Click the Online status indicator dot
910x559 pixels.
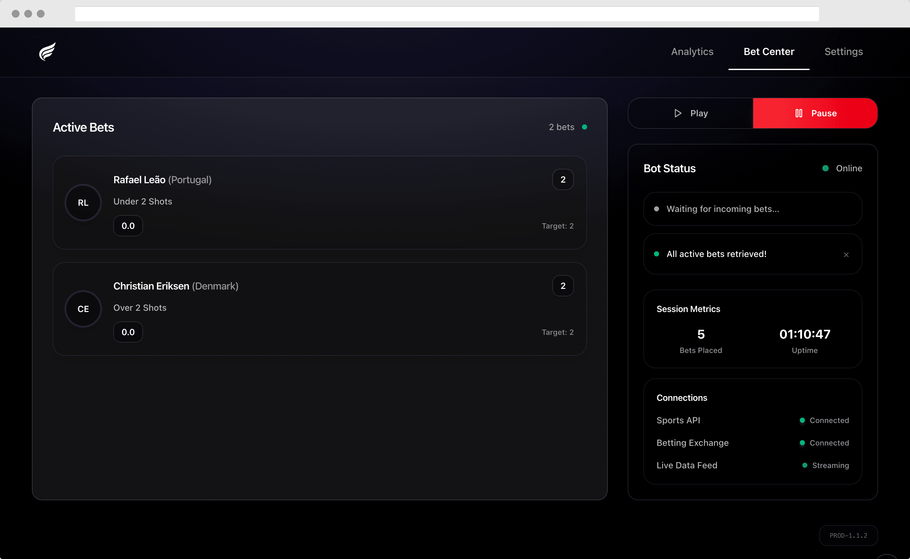[x=825, y=169]
